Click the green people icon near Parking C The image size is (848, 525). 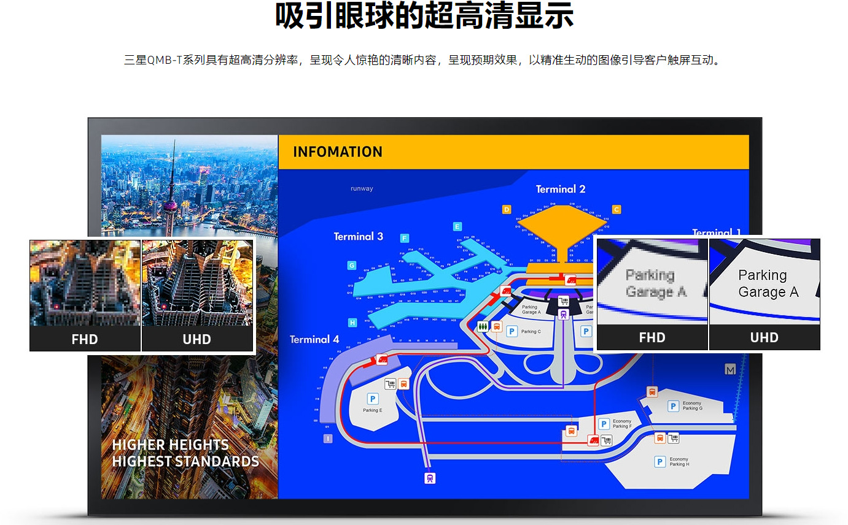483,327
